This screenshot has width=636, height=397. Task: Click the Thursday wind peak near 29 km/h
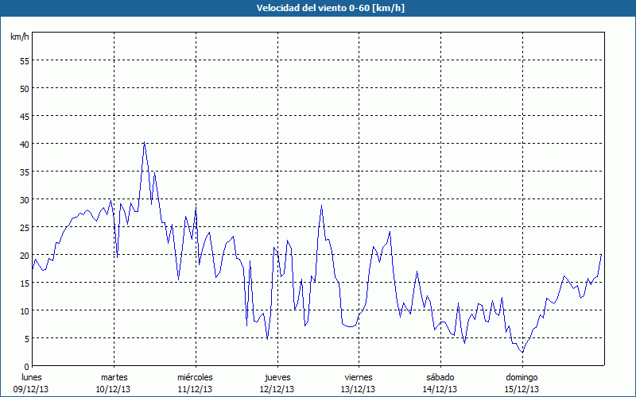[x=321, y=206]
